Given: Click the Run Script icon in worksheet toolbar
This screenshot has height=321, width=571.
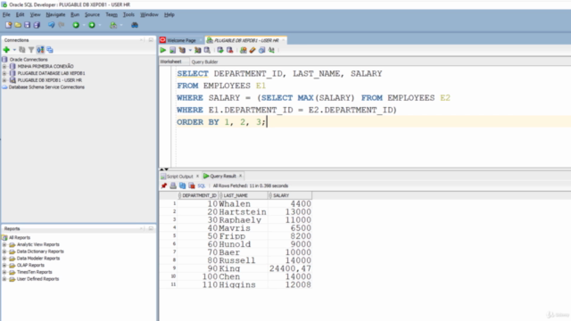Looking at the screenshot, I should point(172,50).
